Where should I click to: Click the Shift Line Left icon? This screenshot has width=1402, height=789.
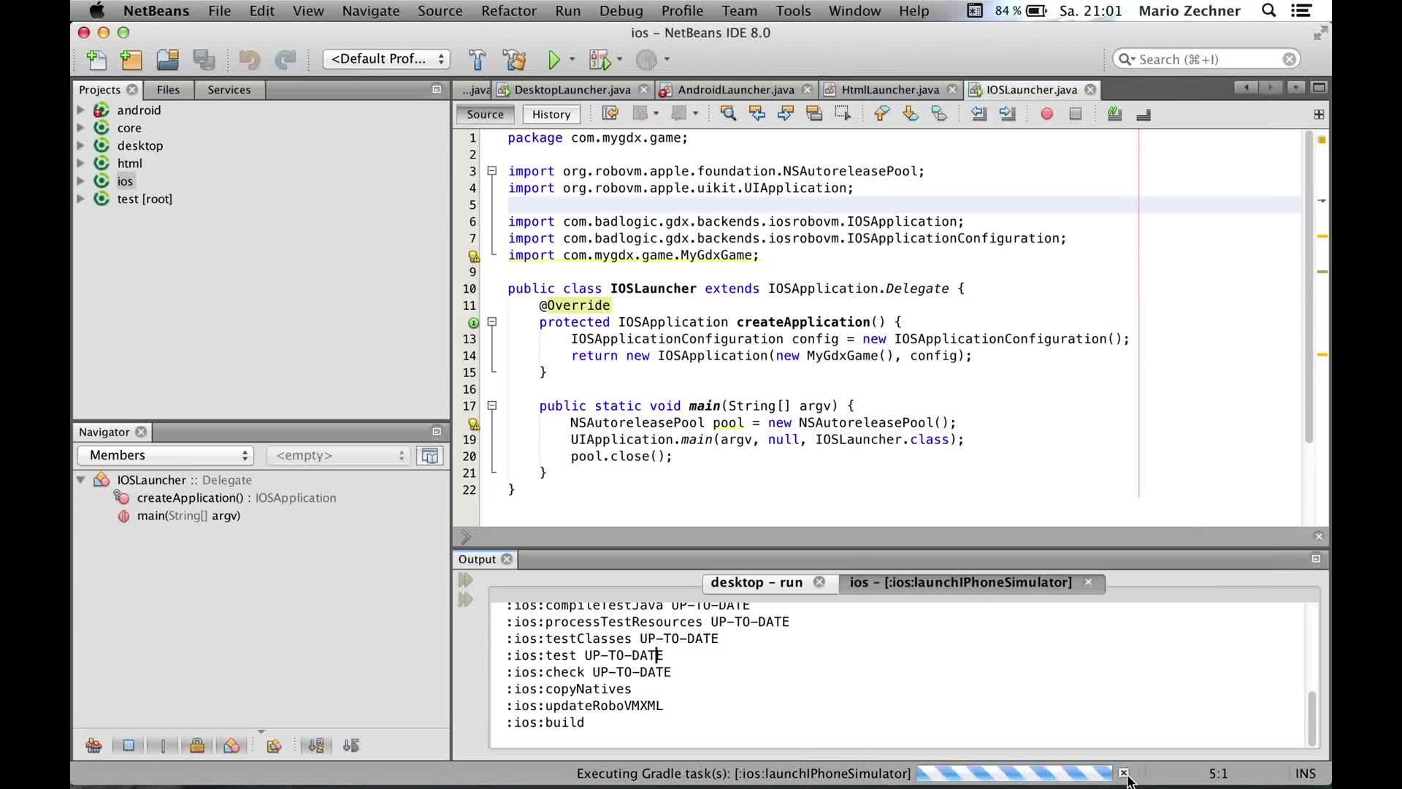point(979,114)
